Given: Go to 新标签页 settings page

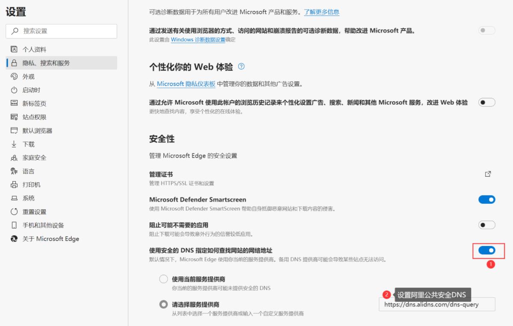Looking at the screenshot, I should [34, 104].
